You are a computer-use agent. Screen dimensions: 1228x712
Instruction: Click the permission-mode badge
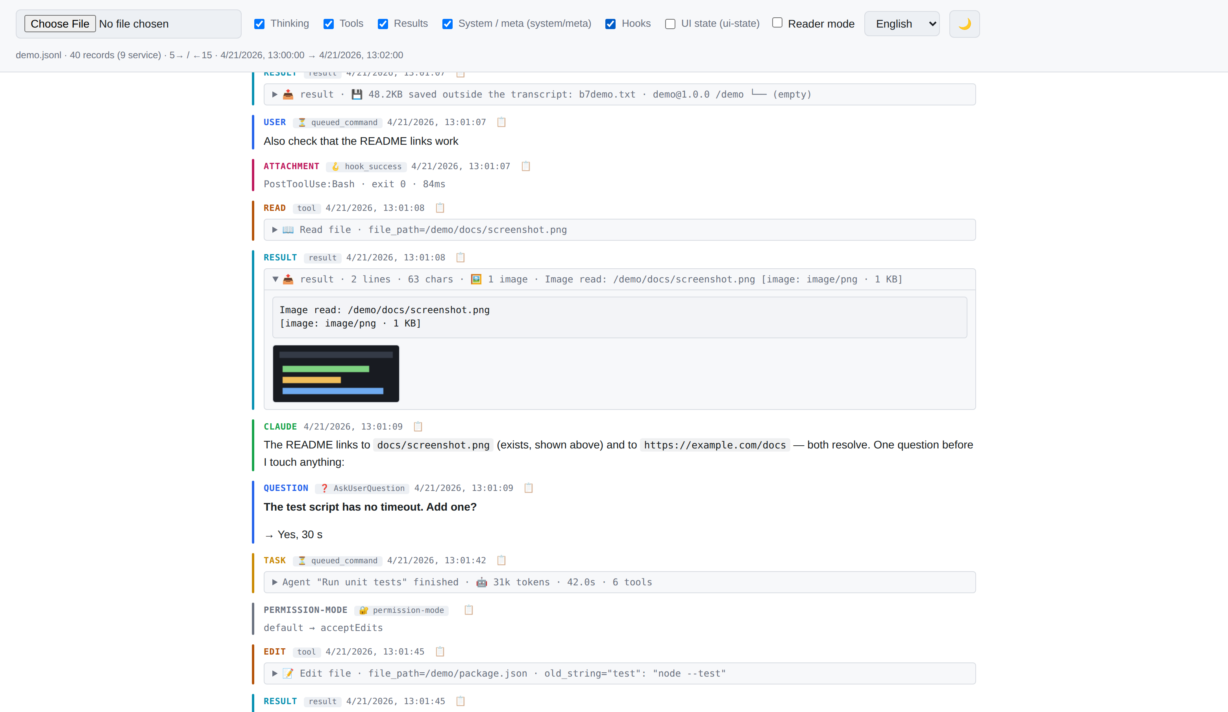coord(401,610)
